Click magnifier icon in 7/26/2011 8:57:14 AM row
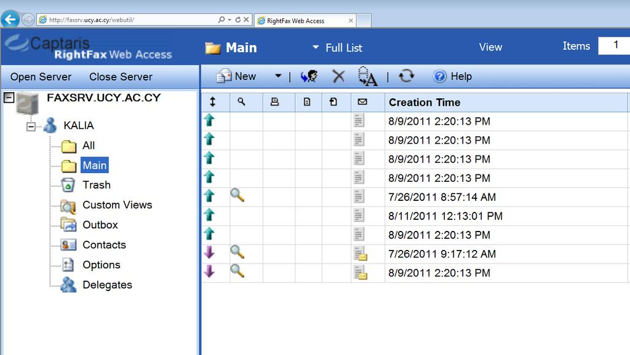Screen dimensions: 630x355 237,195
